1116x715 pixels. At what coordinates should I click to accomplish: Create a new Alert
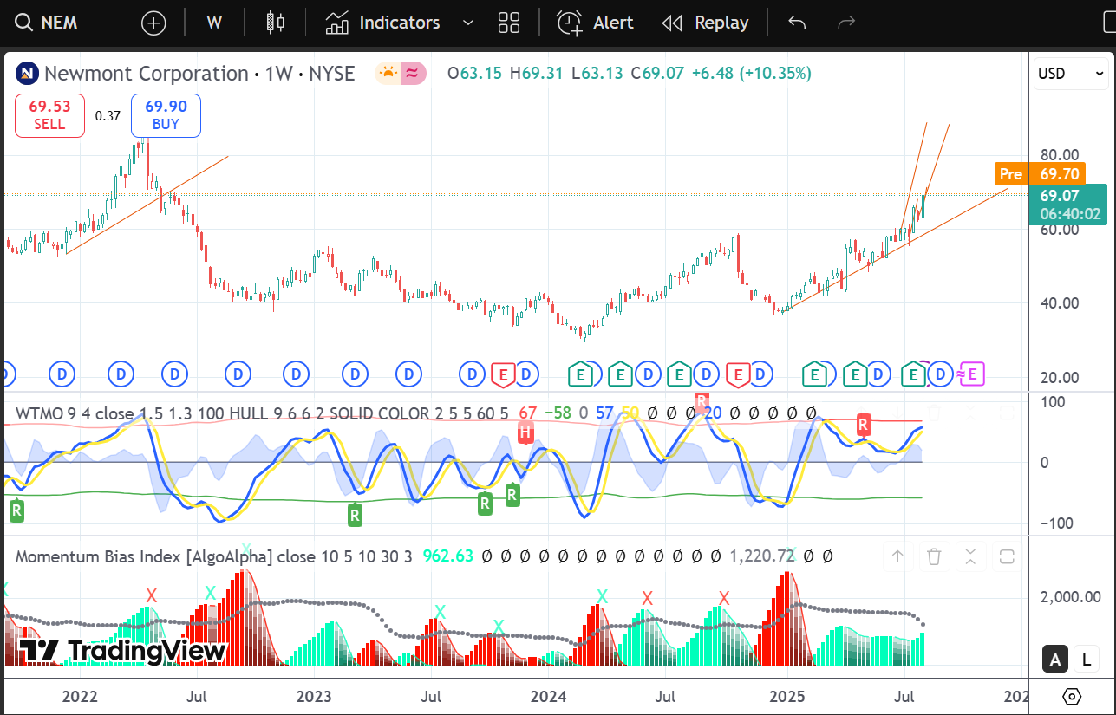click(x=595, y=23)
